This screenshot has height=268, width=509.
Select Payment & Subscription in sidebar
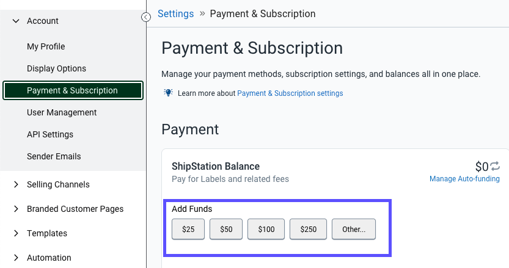73,90
